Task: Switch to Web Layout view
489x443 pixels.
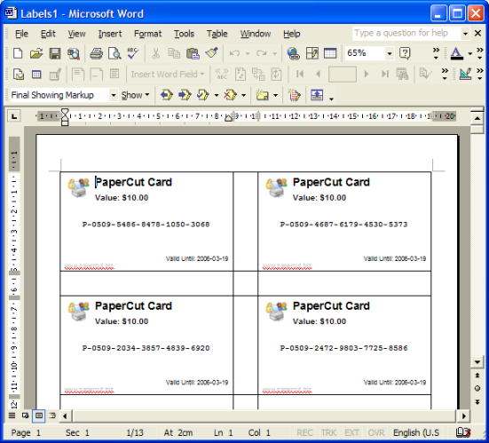Action: pos(25,415)
